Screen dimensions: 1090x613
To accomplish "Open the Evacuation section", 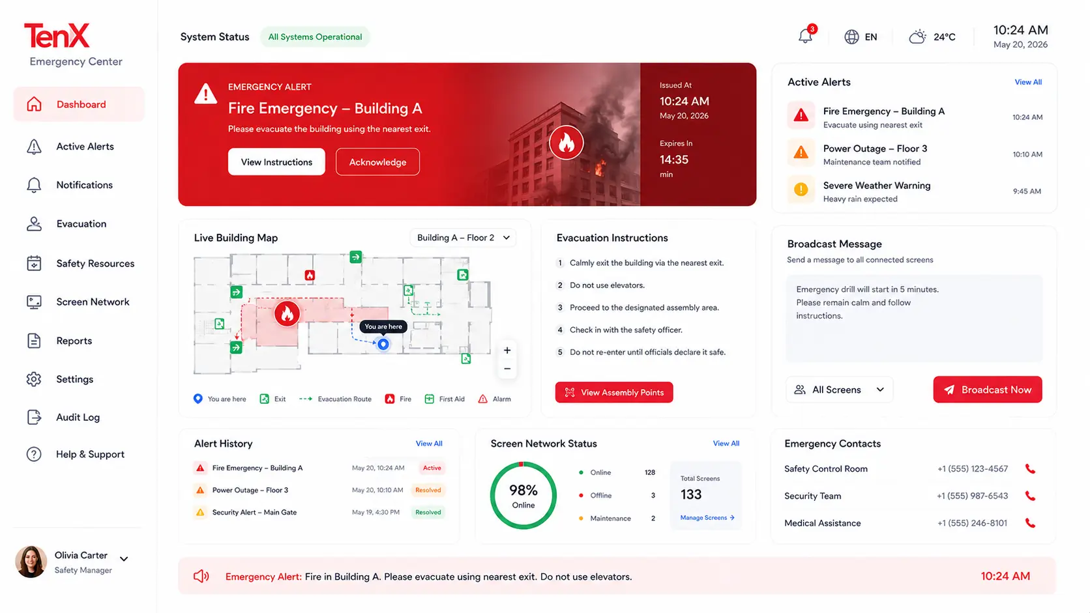I will pos(79,224).
